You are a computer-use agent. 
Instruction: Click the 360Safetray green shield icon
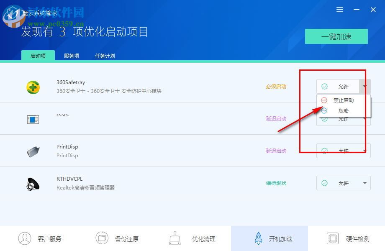(33, 87)
